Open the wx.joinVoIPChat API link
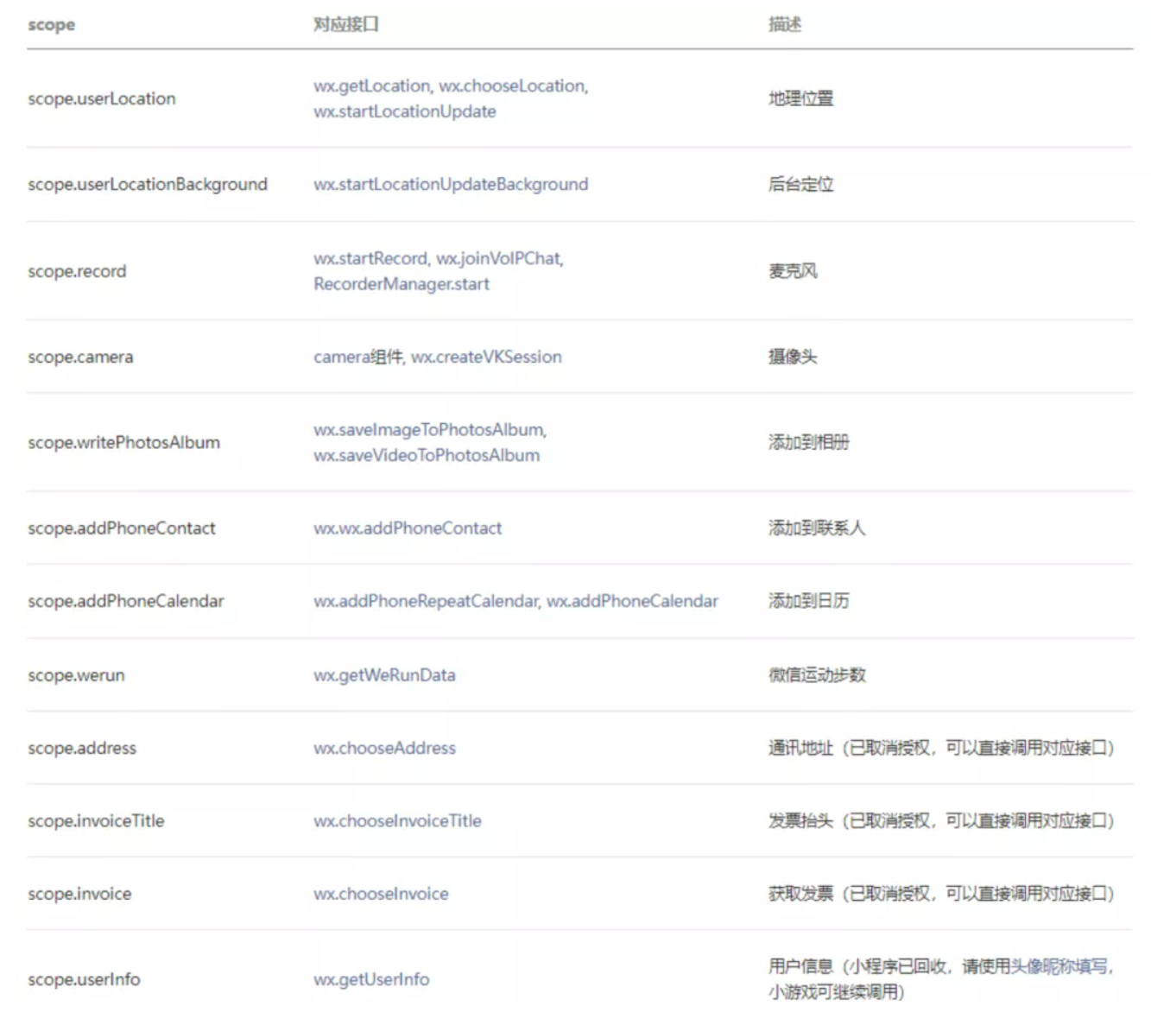The image size is (1151, 1019). pos(498,258)
